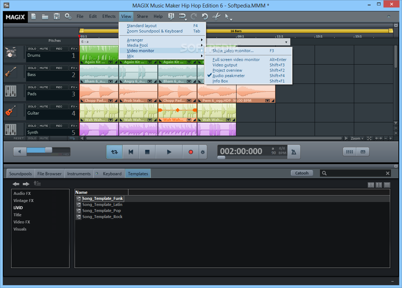Jump to start with the rewind button

pyautogui.click(x=131, y=152)
